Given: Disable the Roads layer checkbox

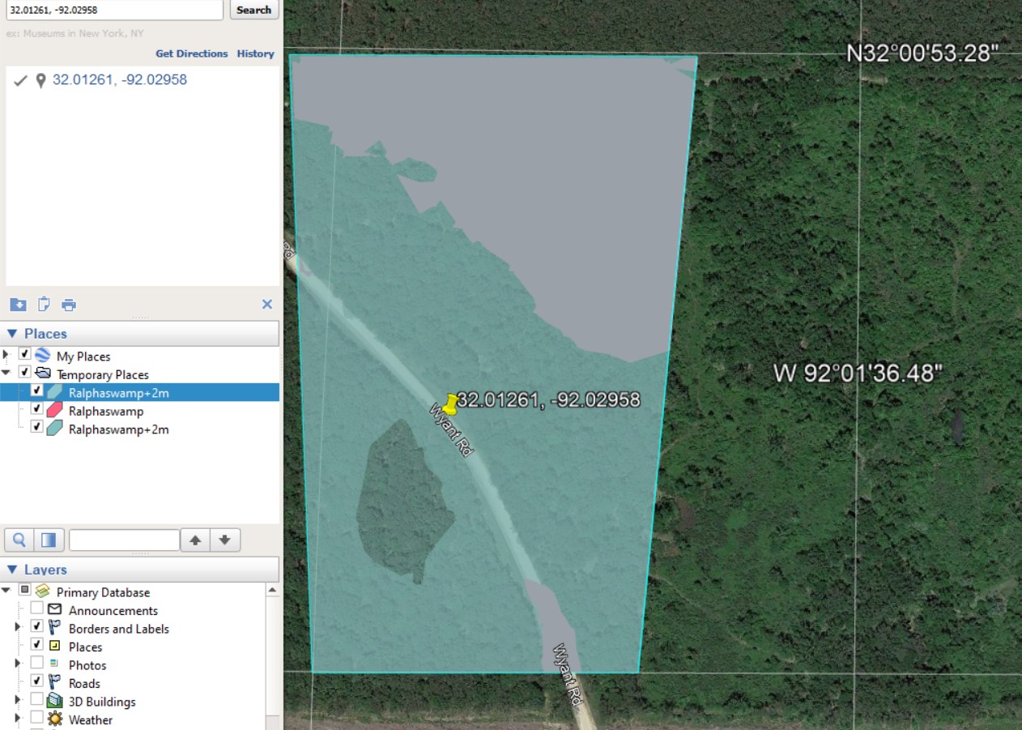Looking at the screenshot, I should pos(36,681).
